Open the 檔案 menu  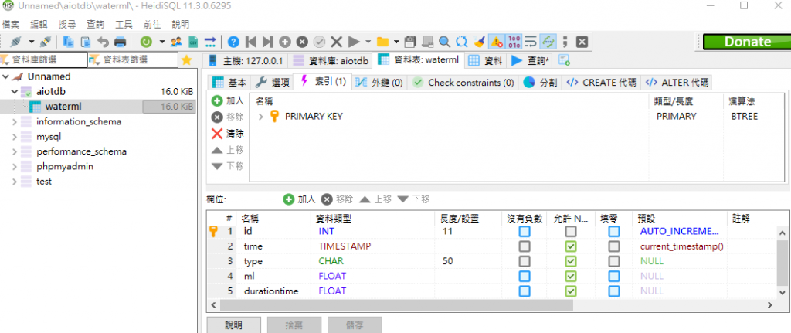(11, 24)
